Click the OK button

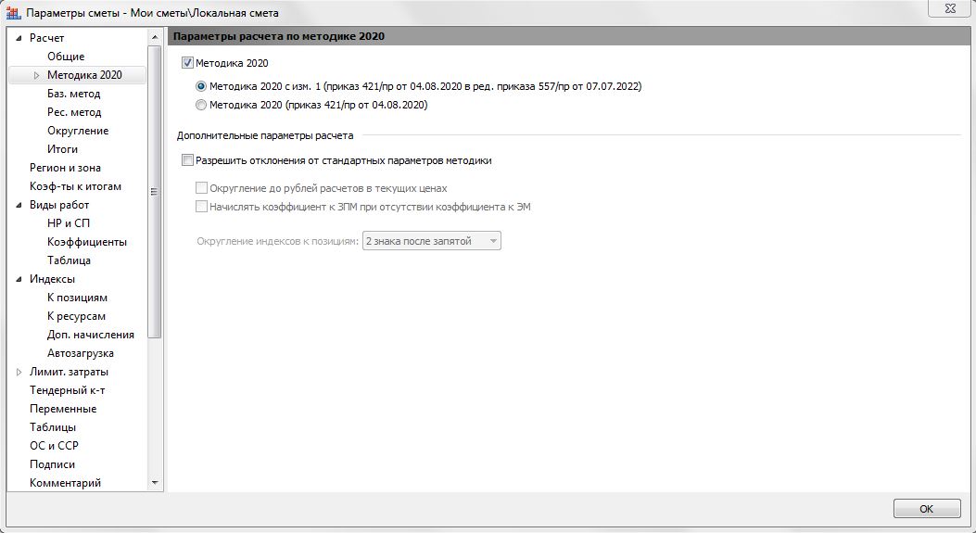coord(927,509)
